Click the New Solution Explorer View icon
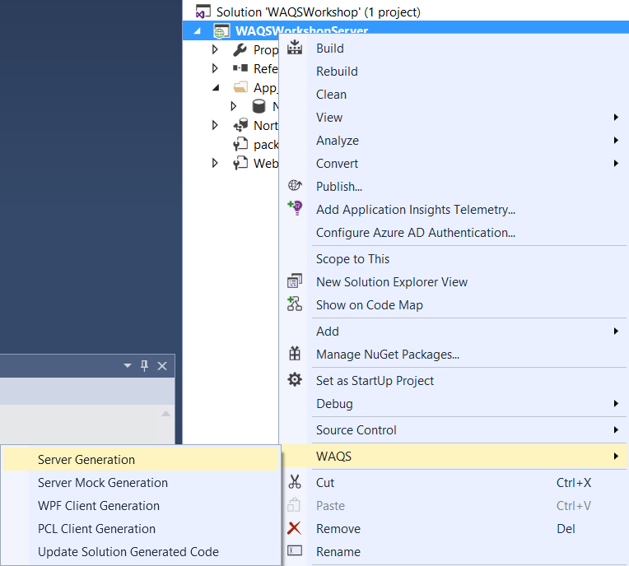 pyautogui.click(x=295, y=281)
